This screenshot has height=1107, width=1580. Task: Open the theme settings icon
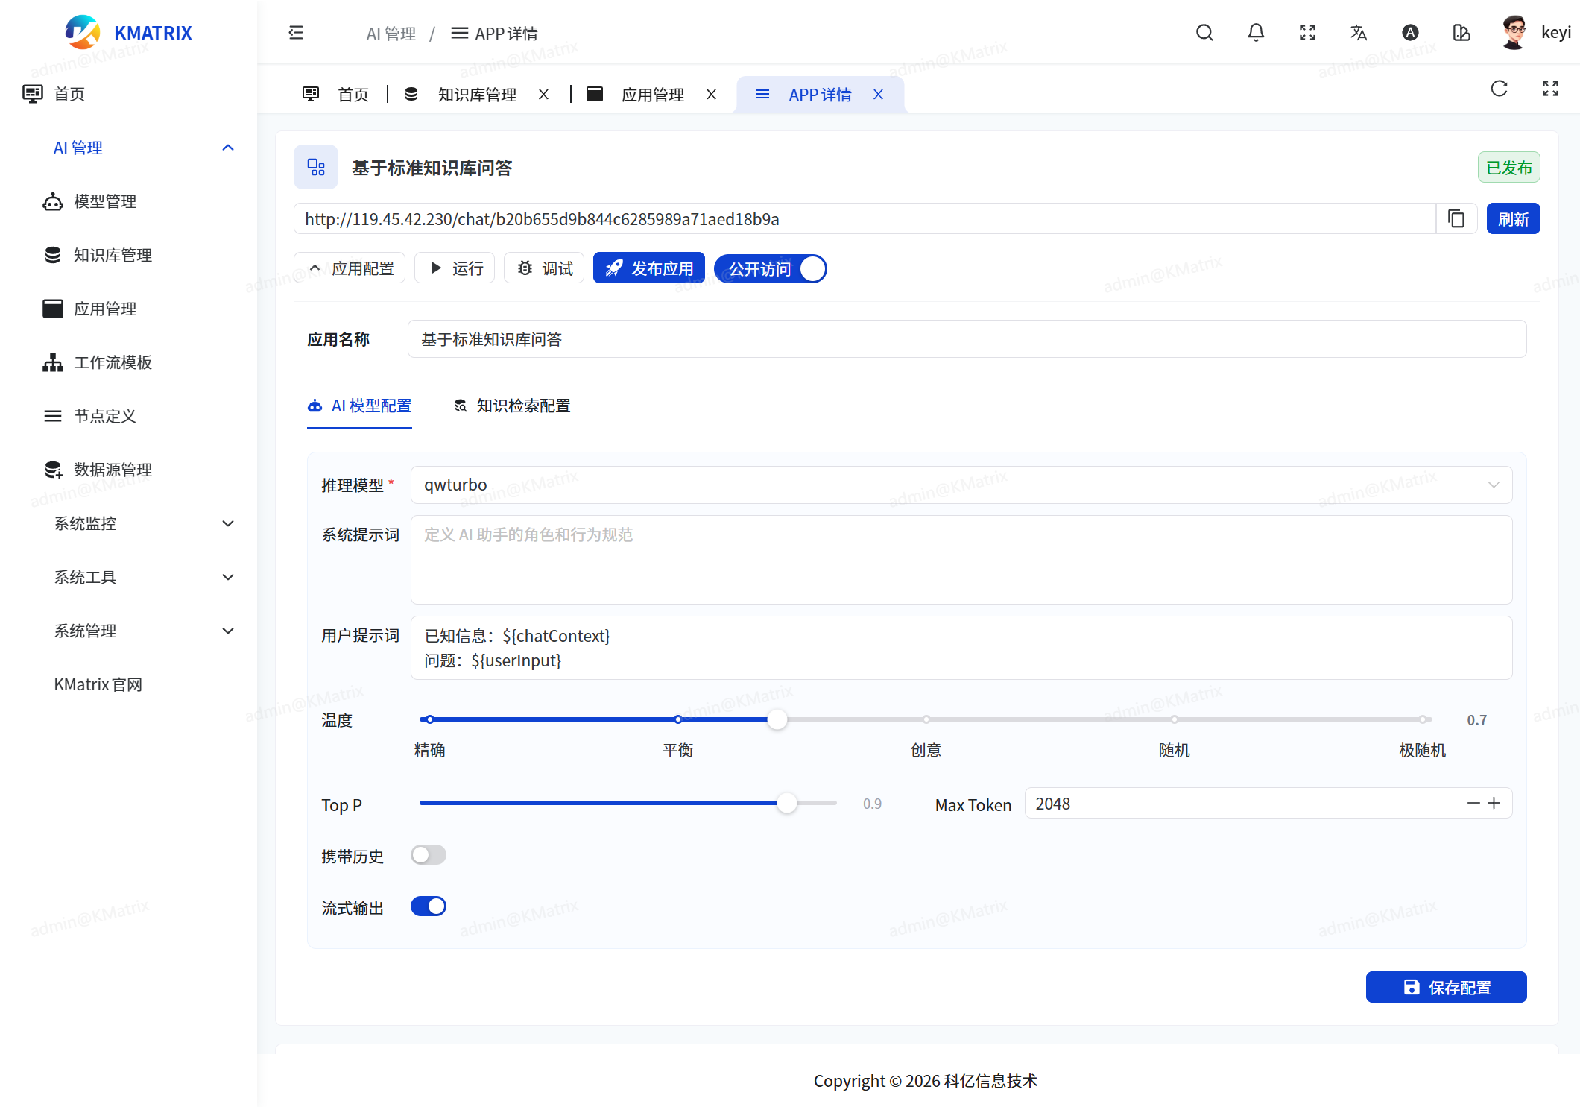pos(1461,33)
